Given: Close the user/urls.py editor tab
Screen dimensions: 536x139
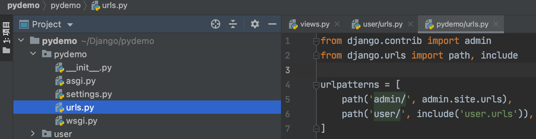Looking at the screenshot, I should tap(411, 24).
